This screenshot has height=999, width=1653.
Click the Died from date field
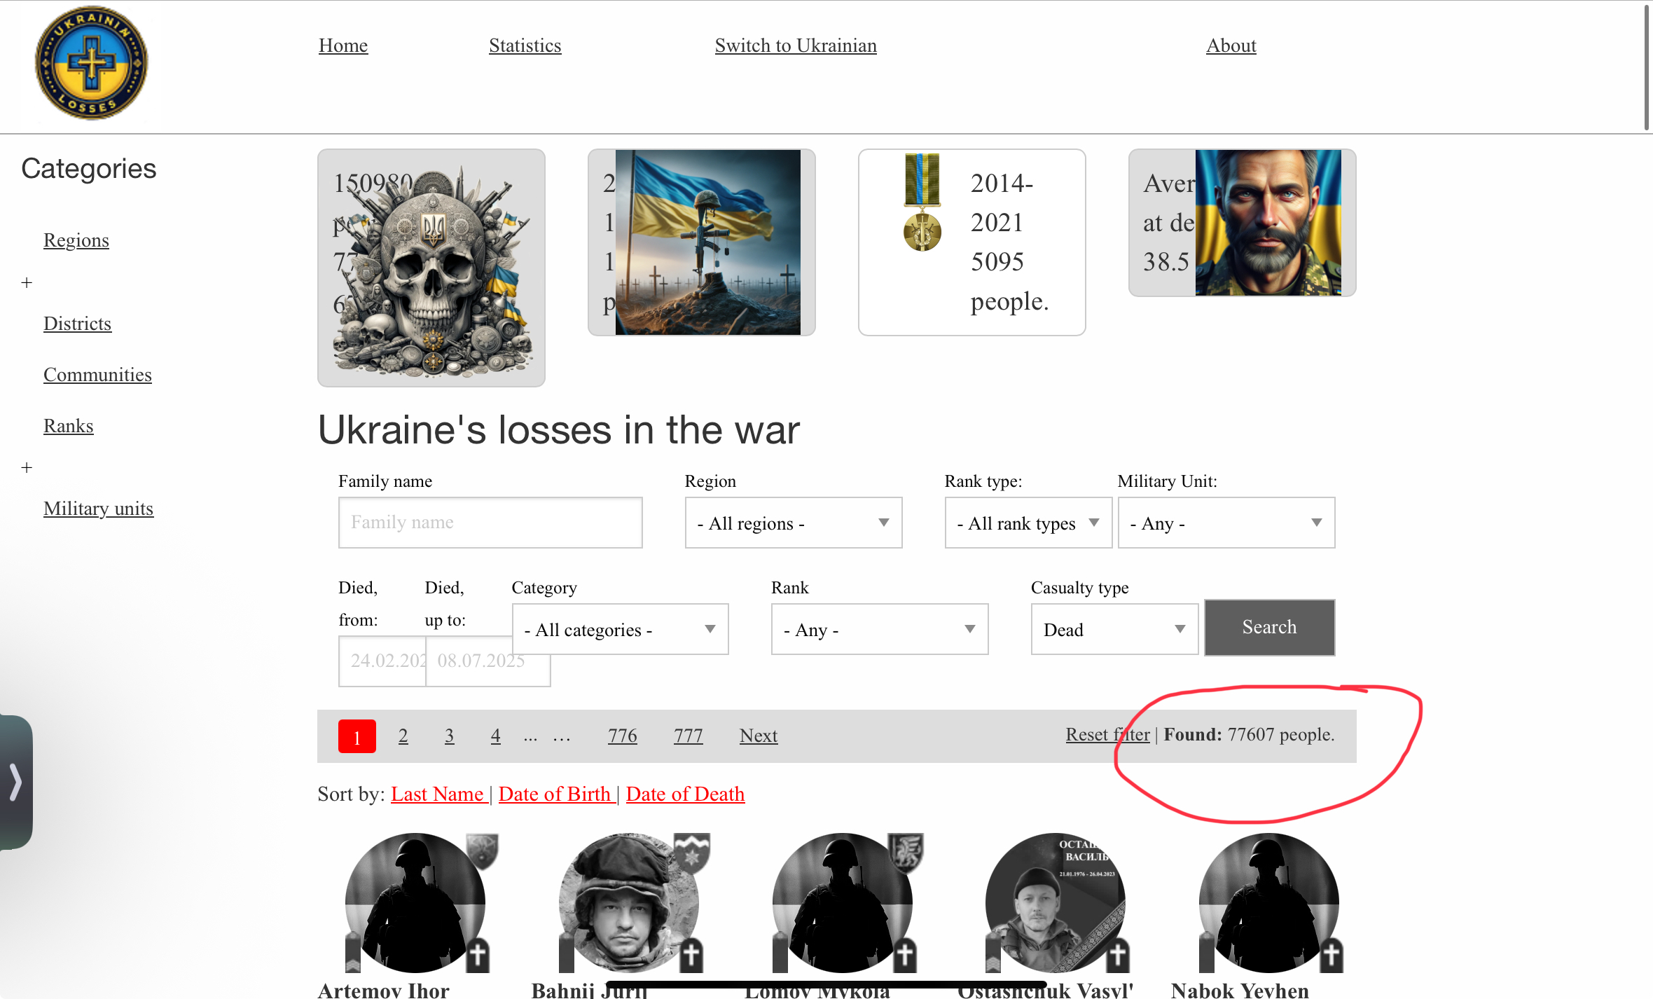382,661
